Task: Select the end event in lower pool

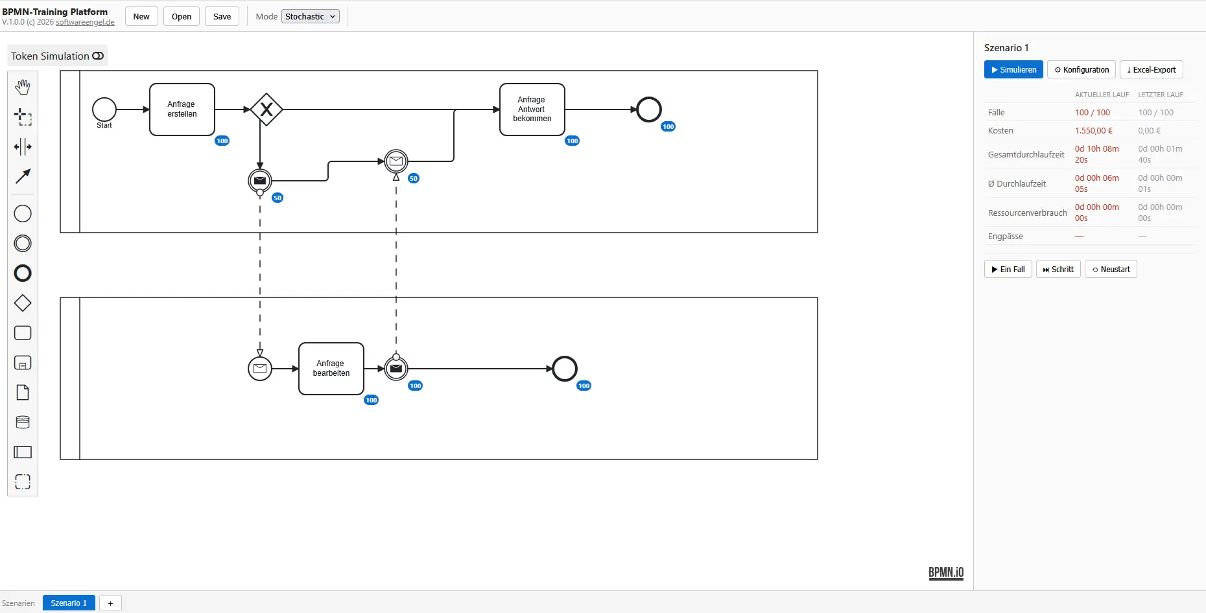Action: point(565,369)
